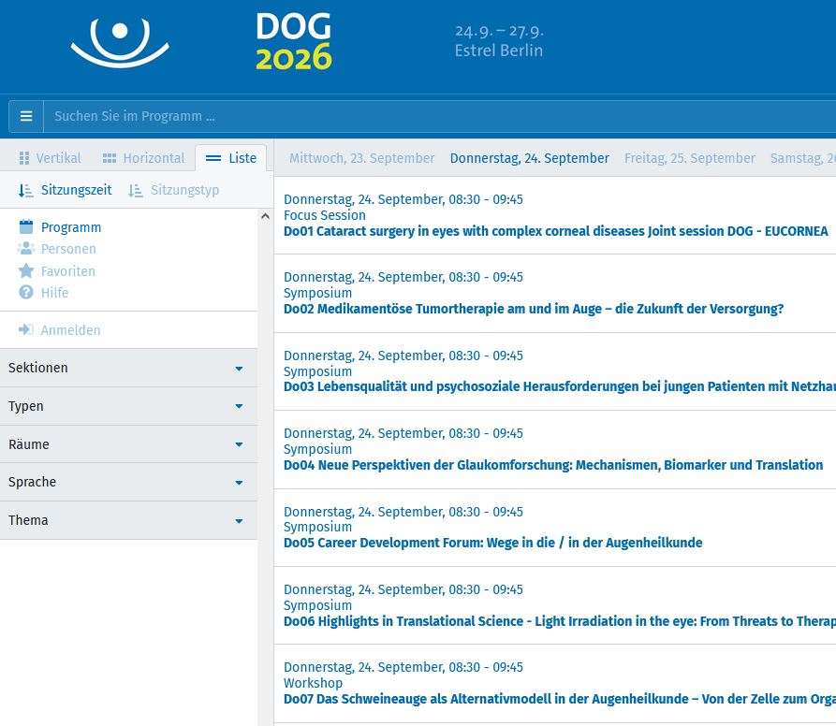836x726 pixels.
Task: Click the Favoriten star icon
Action: (26, 271)
